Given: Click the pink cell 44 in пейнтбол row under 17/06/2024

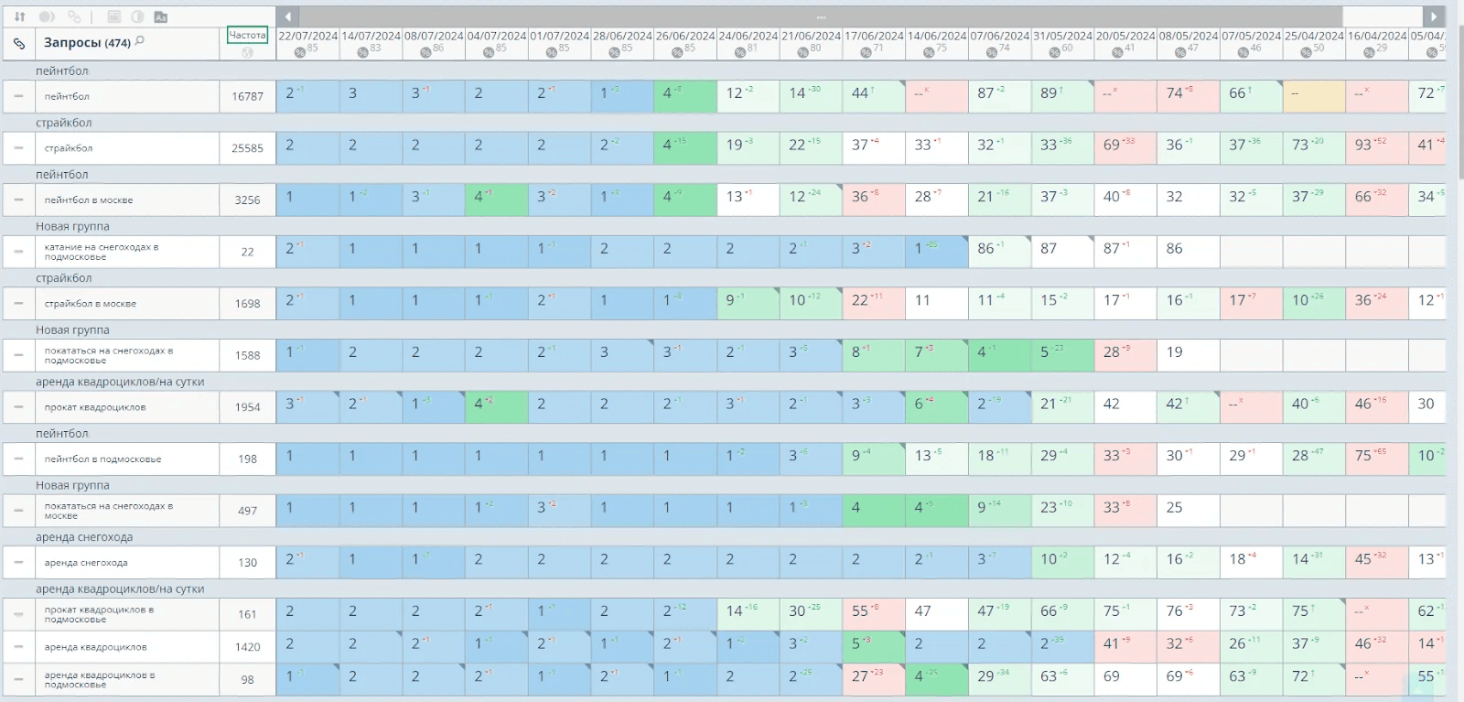Looking at the screenshot, I should tap(874, 96).
